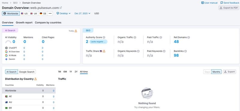Switch to AI Search toggle in chart section
Image resolution: width=240 pixels, height=111 pixels.
pyautogui.click(x=11, y=72)
